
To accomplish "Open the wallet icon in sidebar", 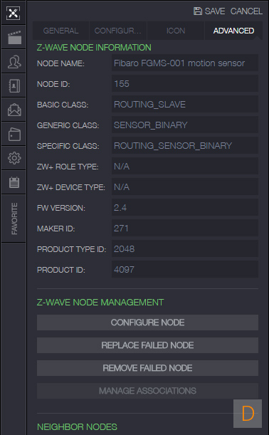I will [14, 134].
